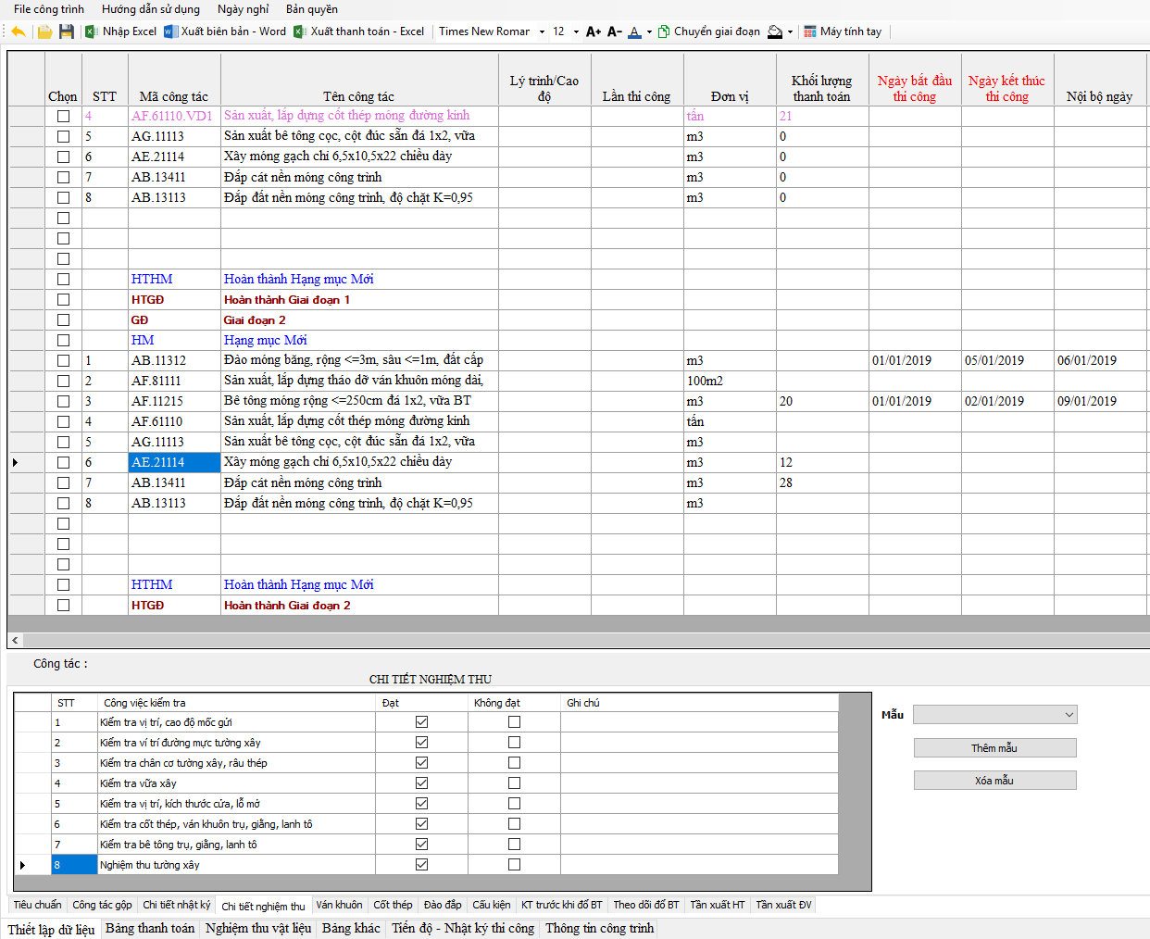Click the Xóa mẫu button
Screen dimensions: 1150x939
pos(994,781)
